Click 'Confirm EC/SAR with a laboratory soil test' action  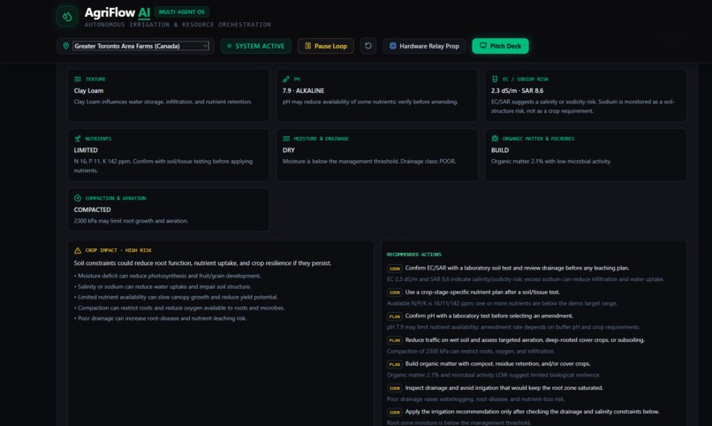point(517,268)
